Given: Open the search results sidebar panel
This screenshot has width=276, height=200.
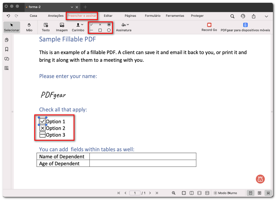Looking at the screenshot, I should [7, 68].
